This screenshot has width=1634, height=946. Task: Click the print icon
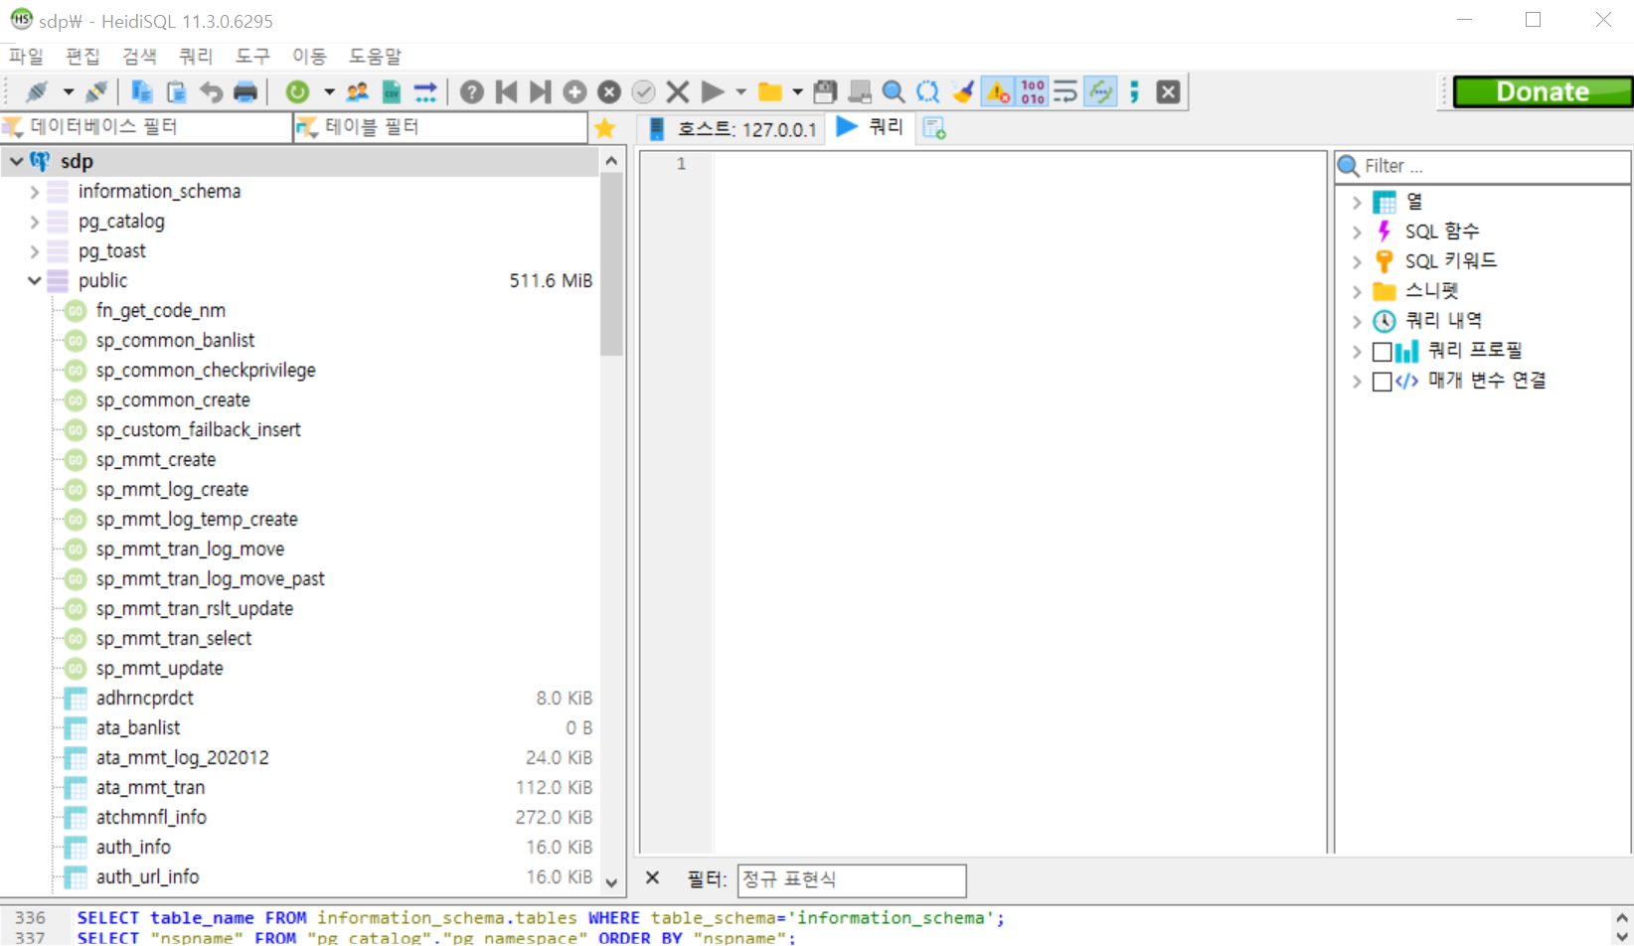(x=245, y=92)
